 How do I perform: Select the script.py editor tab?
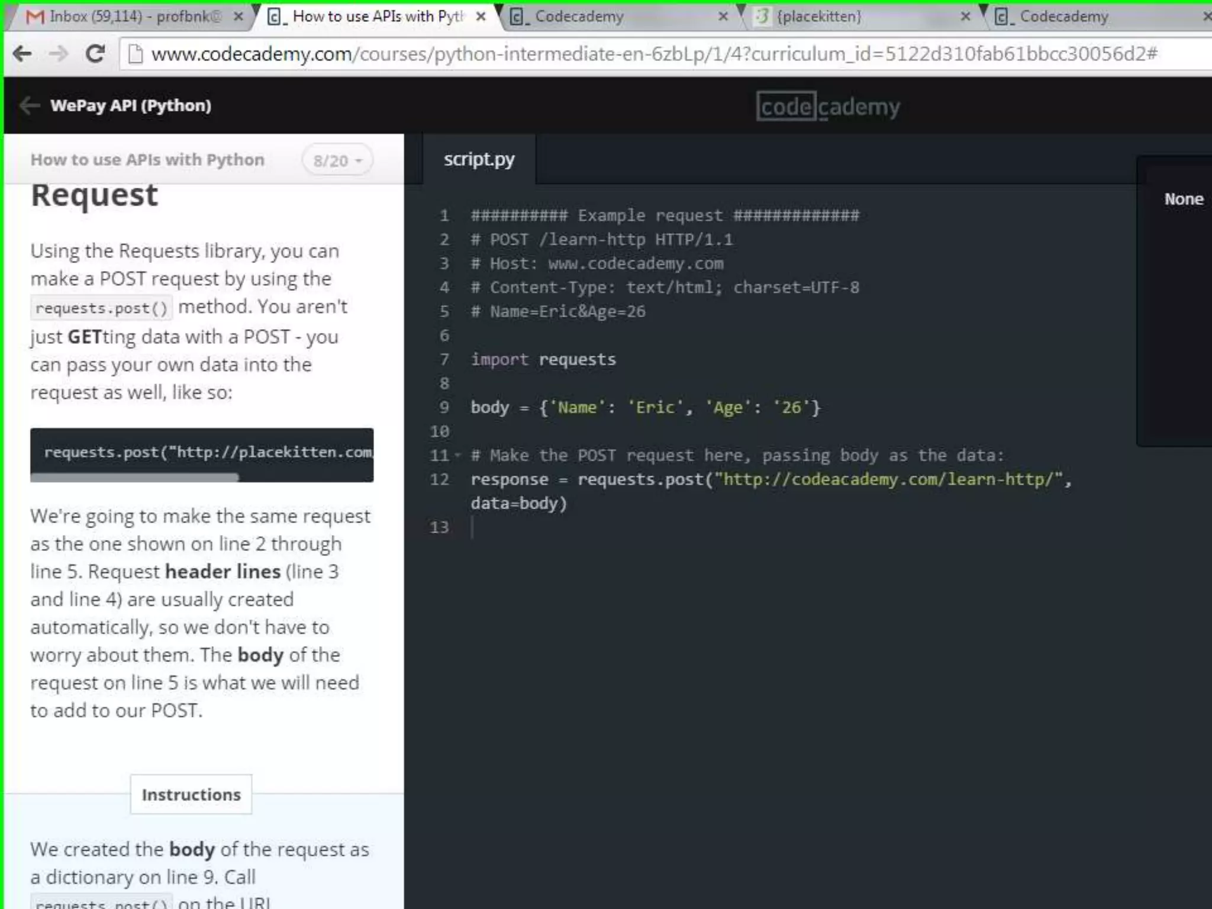479,159
